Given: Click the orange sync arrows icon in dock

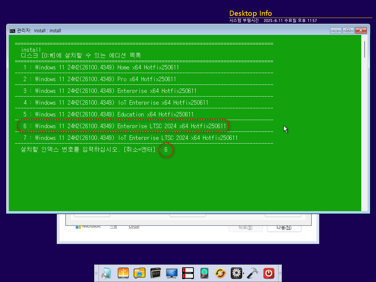Looking at the screenshot, I should pyautogui.click(x=220, y=273).
